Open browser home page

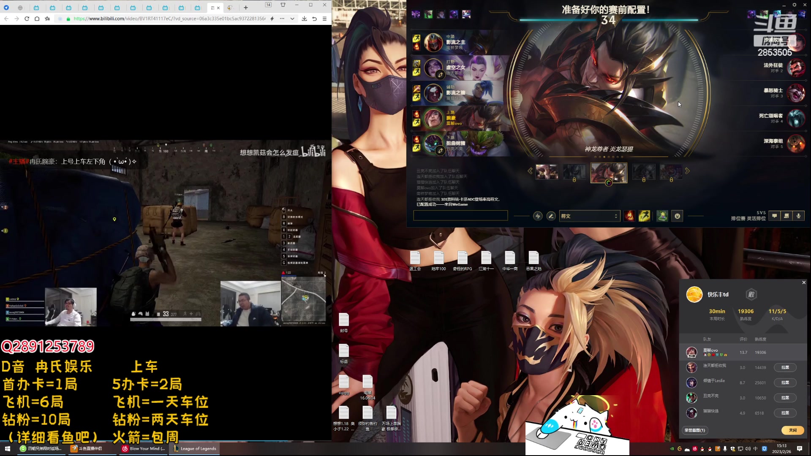pyautogui.click(x=37, y=19)
